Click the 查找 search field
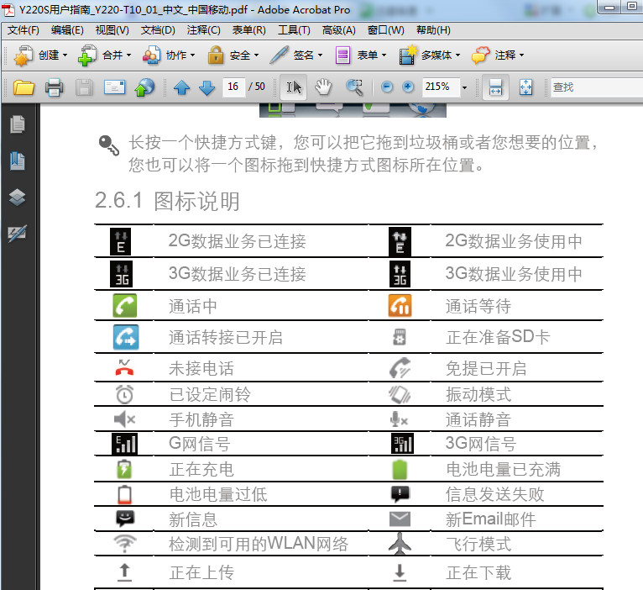 [x=597, y=87]
